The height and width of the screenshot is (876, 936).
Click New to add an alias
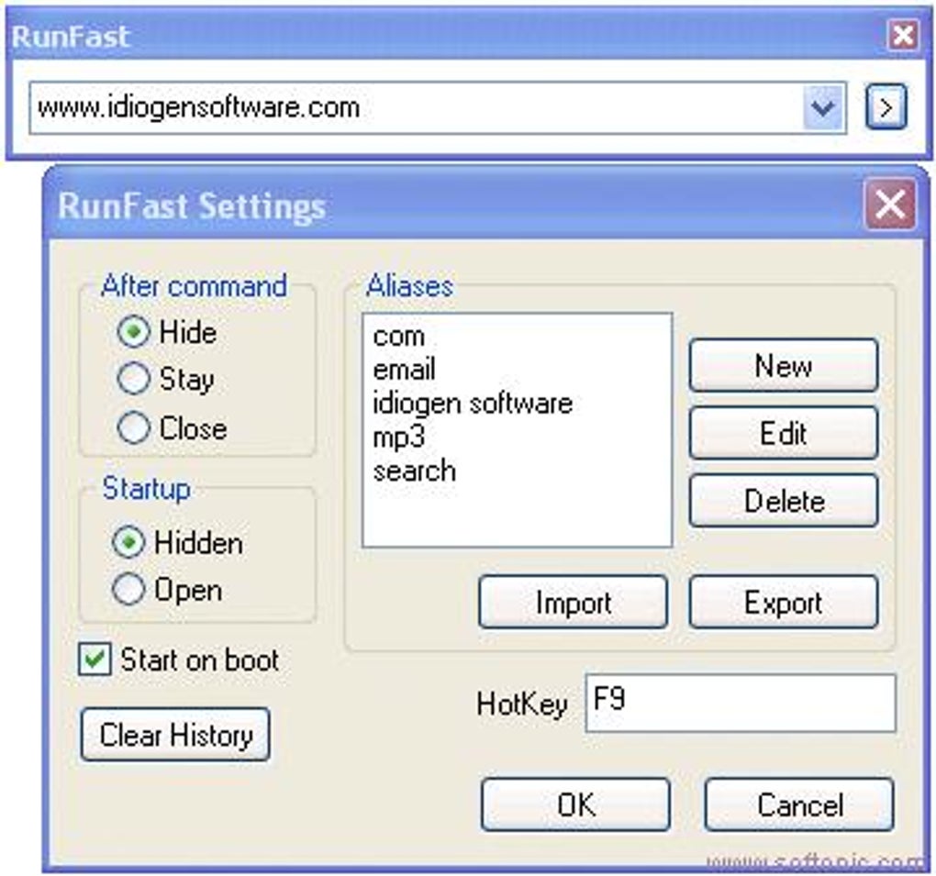click(783, 366)
